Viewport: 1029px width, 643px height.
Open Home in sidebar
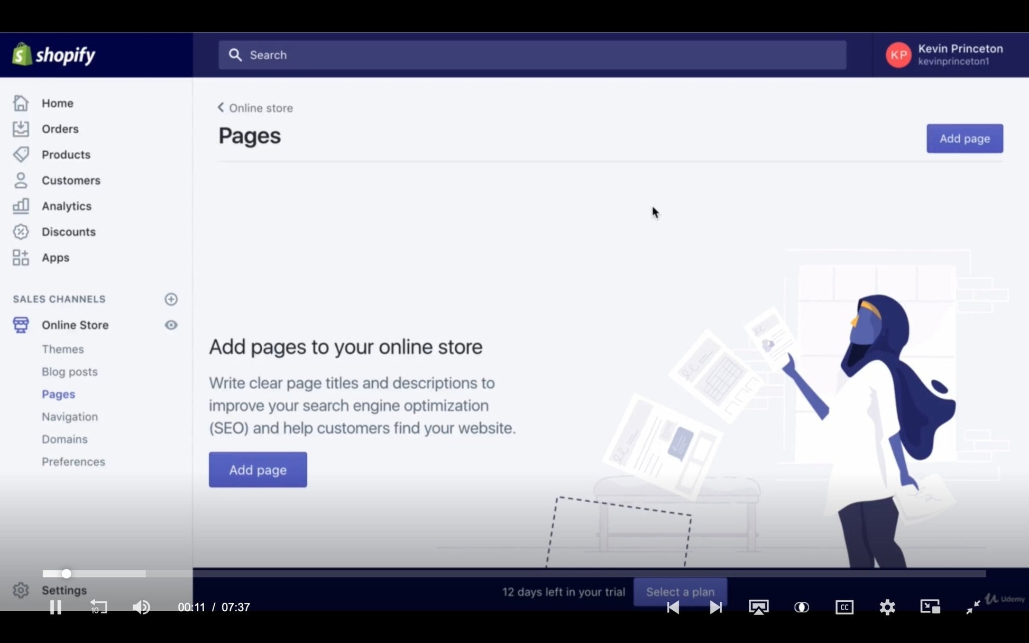click(x=58, y=103)
